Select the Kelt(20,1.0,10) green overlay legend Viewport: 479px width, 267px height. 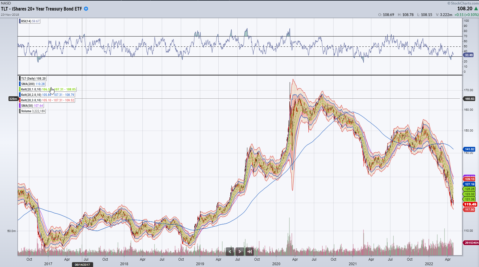[48, 89]
